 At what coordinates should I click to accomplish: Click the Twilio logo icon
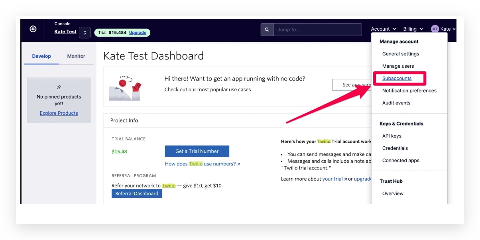coord(33,29)
